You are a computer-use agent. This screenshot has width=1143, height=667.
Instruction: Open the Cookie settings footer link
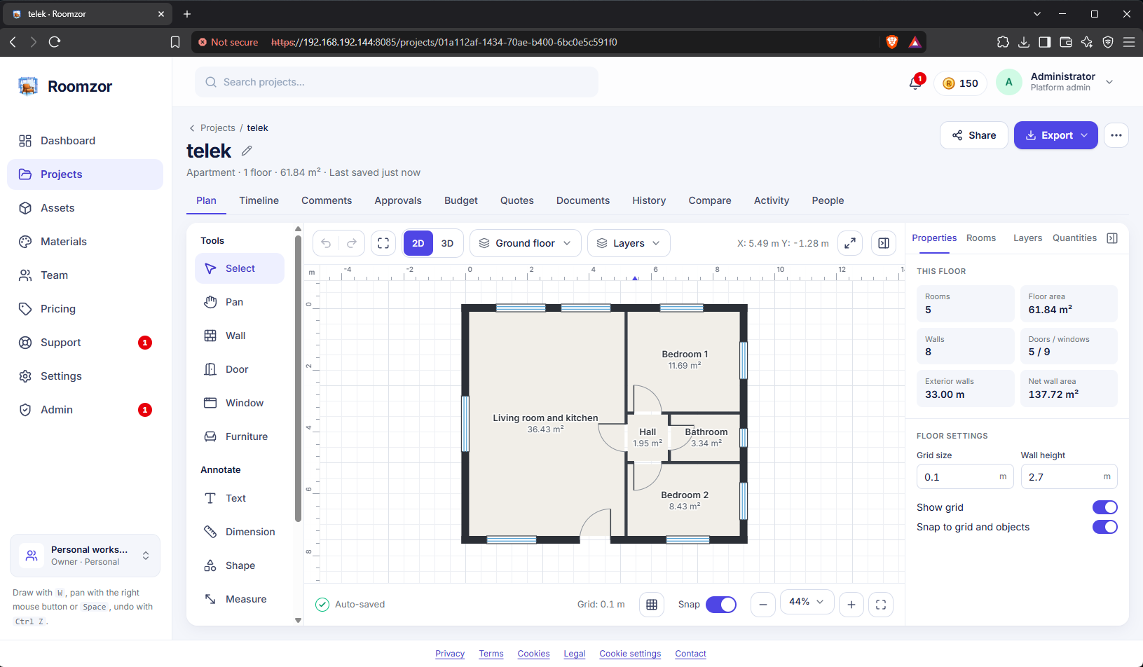click(x=630, y=654)
